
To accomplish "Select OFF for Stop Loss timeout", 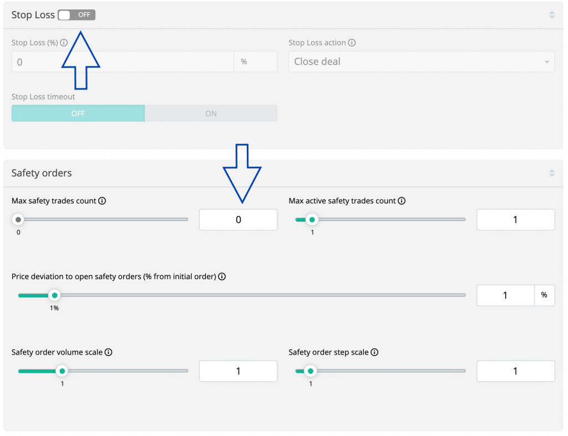I will pos(78,114).
